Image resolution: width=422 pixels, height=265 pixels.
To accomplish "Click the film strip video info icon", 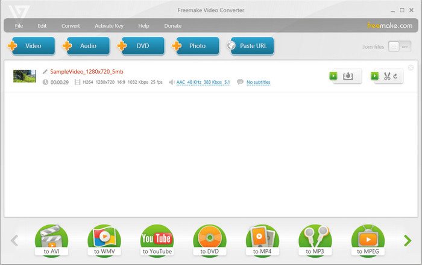I will 77,82.
